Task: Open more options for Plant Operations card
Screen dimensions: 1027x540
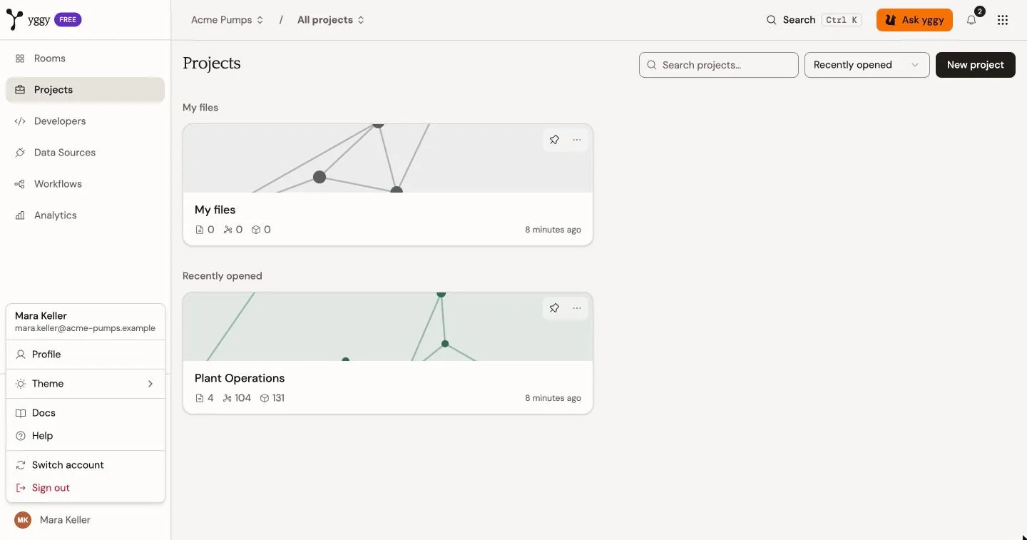Action: (577, 308)
